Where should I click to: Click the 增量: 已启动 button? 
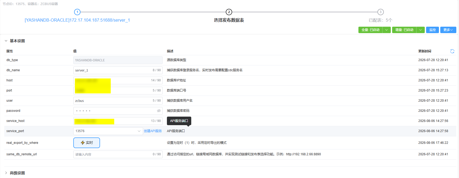pyautogui.click(x=404, y=30)
